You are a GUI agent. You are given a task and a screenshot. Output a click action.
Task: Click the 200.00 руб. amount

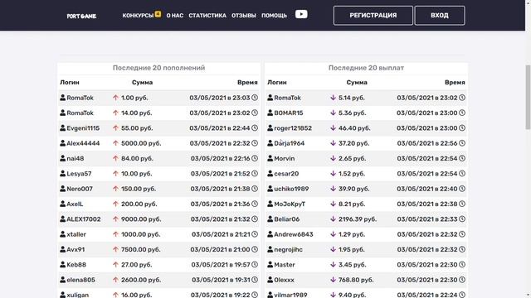point(139,204)
